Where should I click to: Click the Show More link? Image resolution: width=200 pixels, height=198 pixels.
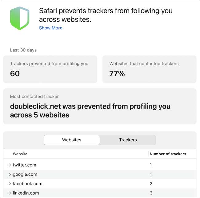[x=50, y=28]
